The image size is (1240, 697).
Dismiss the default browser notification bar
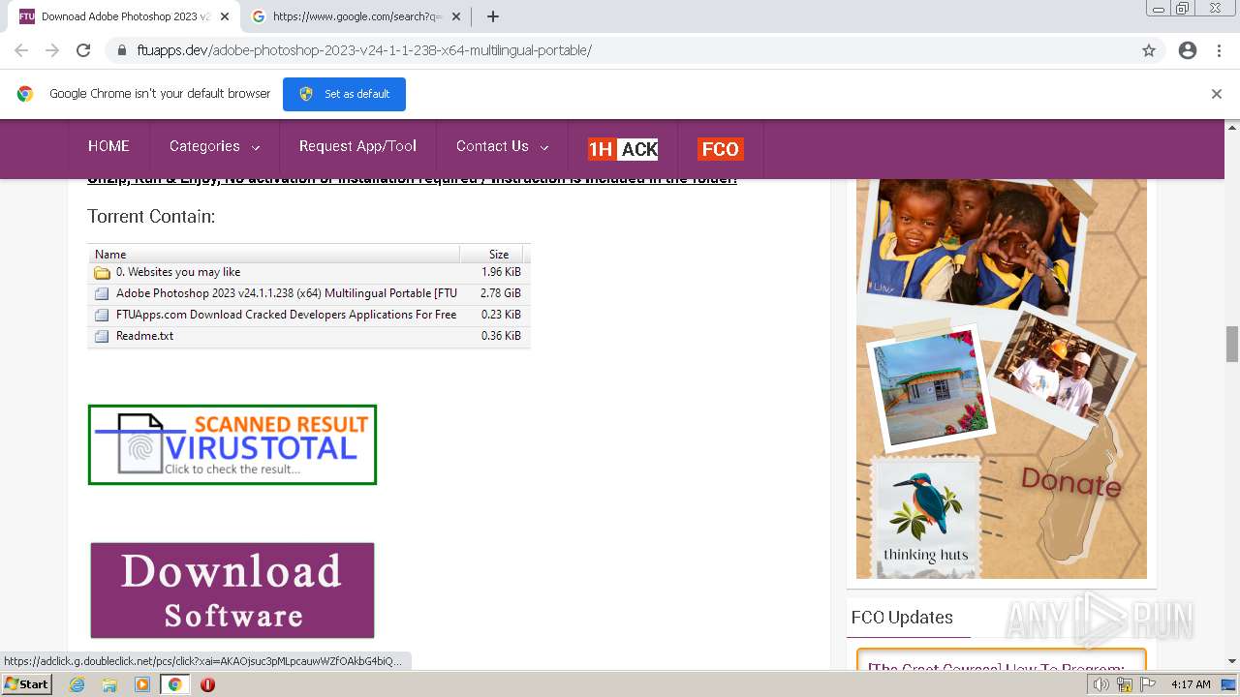coord(1217,94)
